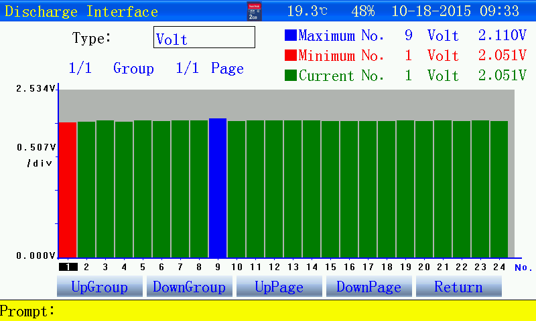This screenshot has width=536, height=321.
Task: Click the Minimum No. label
Action: 341,56
